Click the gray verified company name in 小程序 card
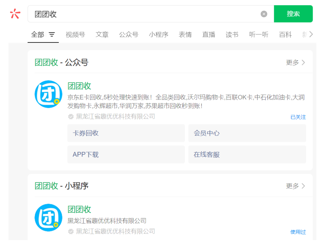The width and height of the screenshot is (323, 244). (116, 232)
